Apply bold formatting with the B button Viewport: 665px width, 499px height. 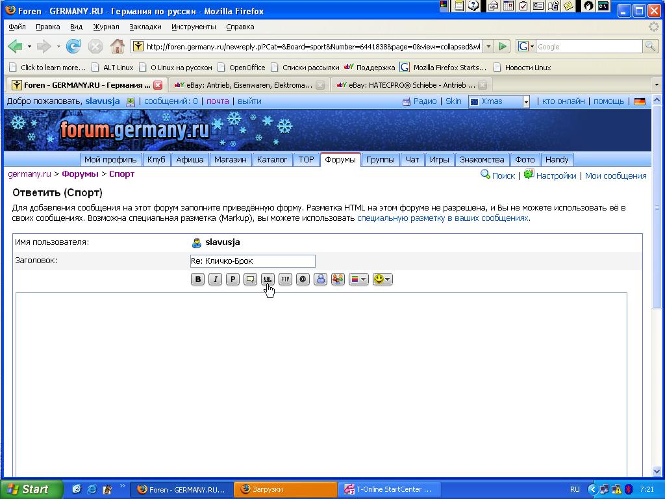[198, 279]
